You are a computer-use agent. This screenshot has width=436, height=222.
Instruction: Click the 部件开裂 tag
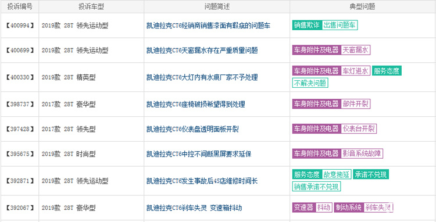[x=356, y=104]
